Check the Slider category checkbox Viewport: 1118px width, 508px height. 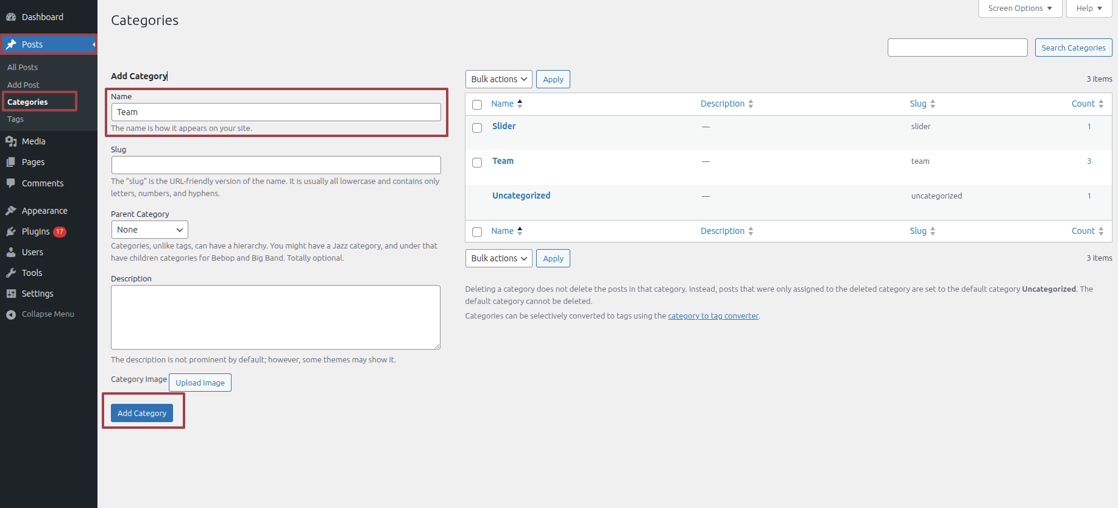pos(477,127)
